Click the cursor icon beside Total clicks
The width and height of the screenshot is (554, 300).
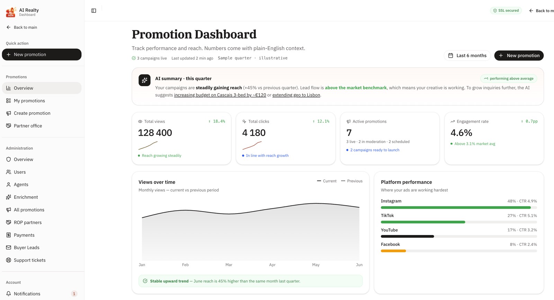pyautogui.click(x=244, y=122)
